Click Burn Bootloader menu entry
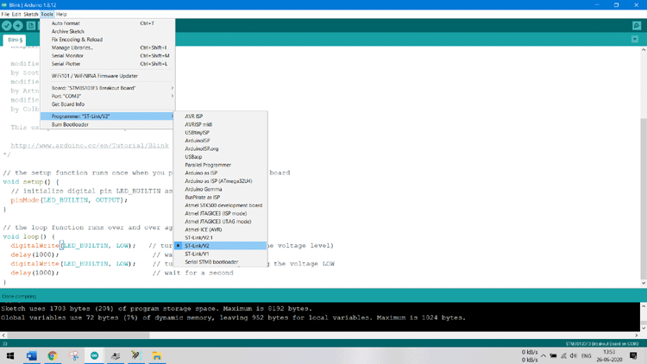Viewport: 647px width, 364px height. [107, 124]
